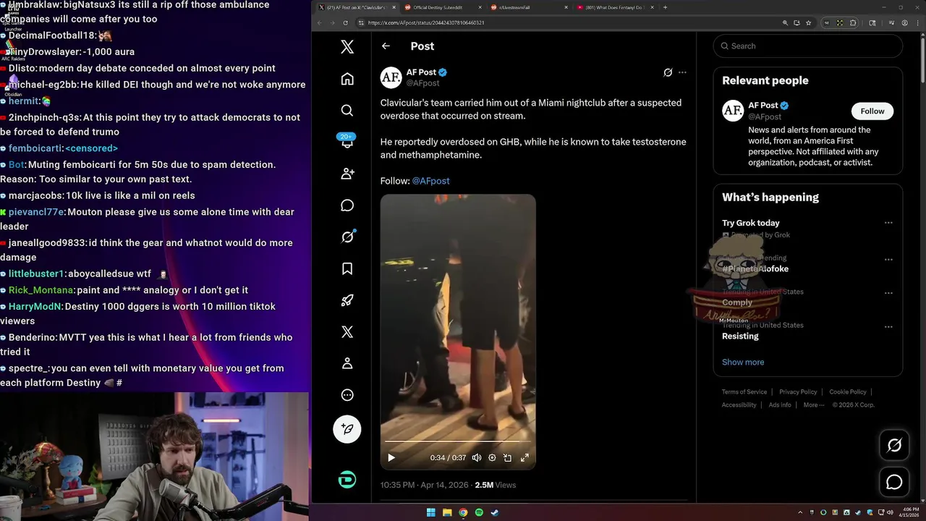Open the @AFpost follow link in post text
The image size is (926, 521).
tap(430, 181)
